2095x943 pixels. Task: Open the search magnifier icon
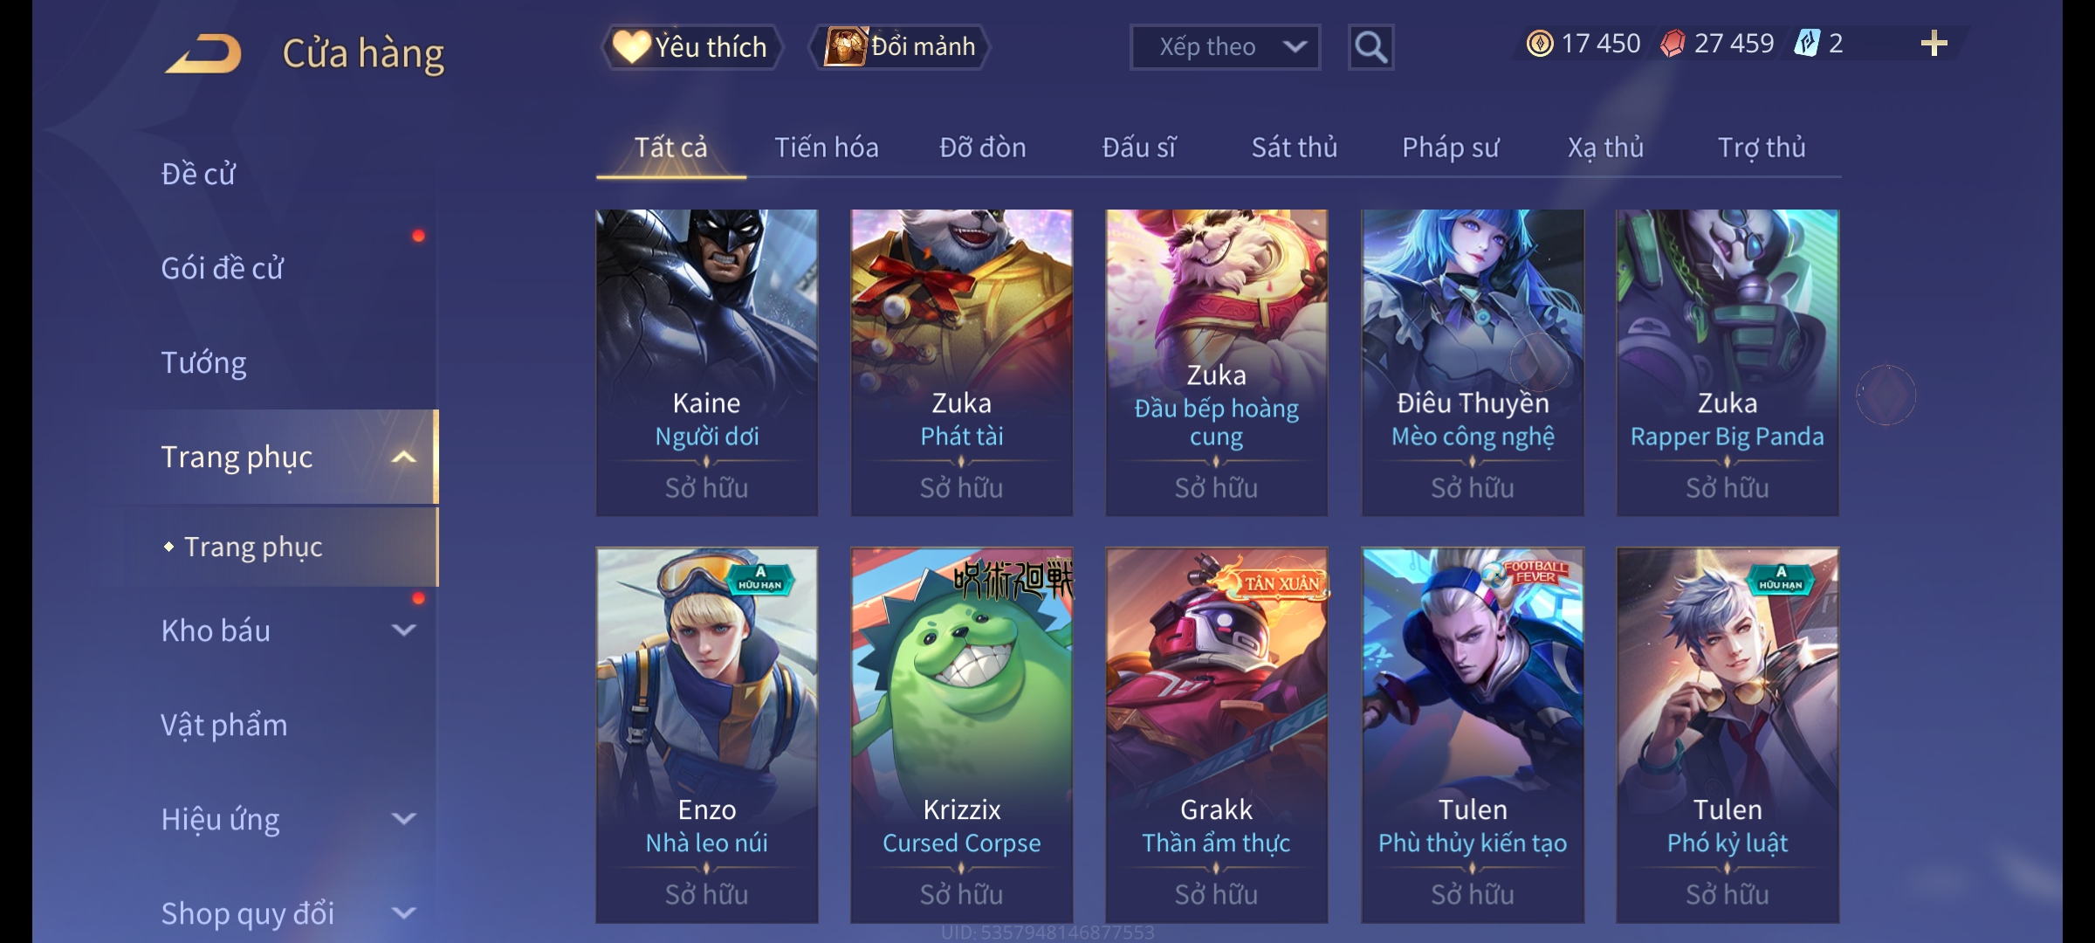coord(1370,47)
